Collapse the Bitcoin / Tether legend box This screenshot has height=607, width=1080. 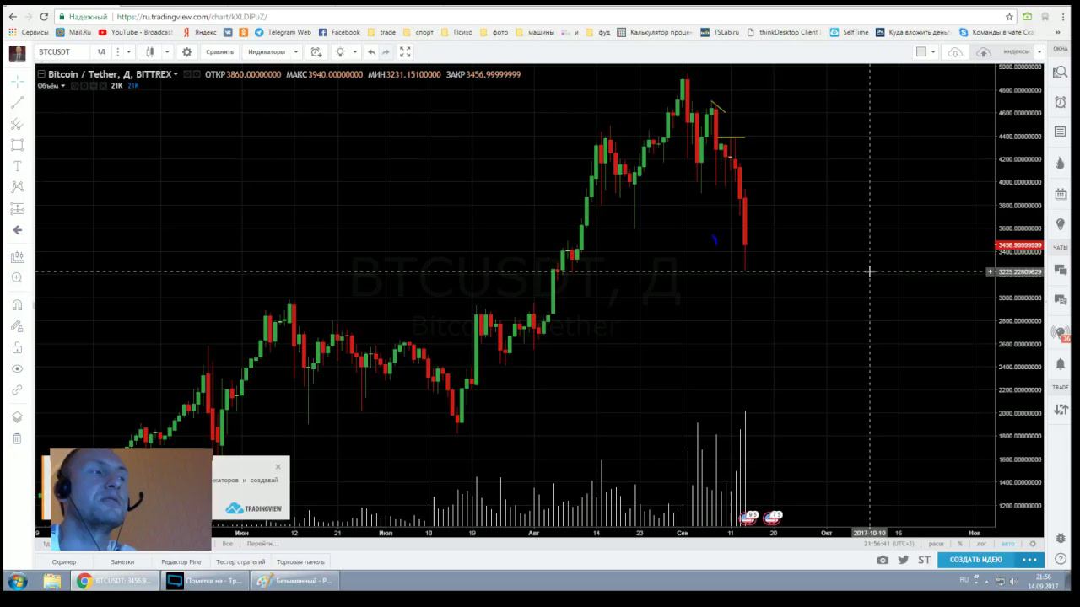(x=41, y=74)
